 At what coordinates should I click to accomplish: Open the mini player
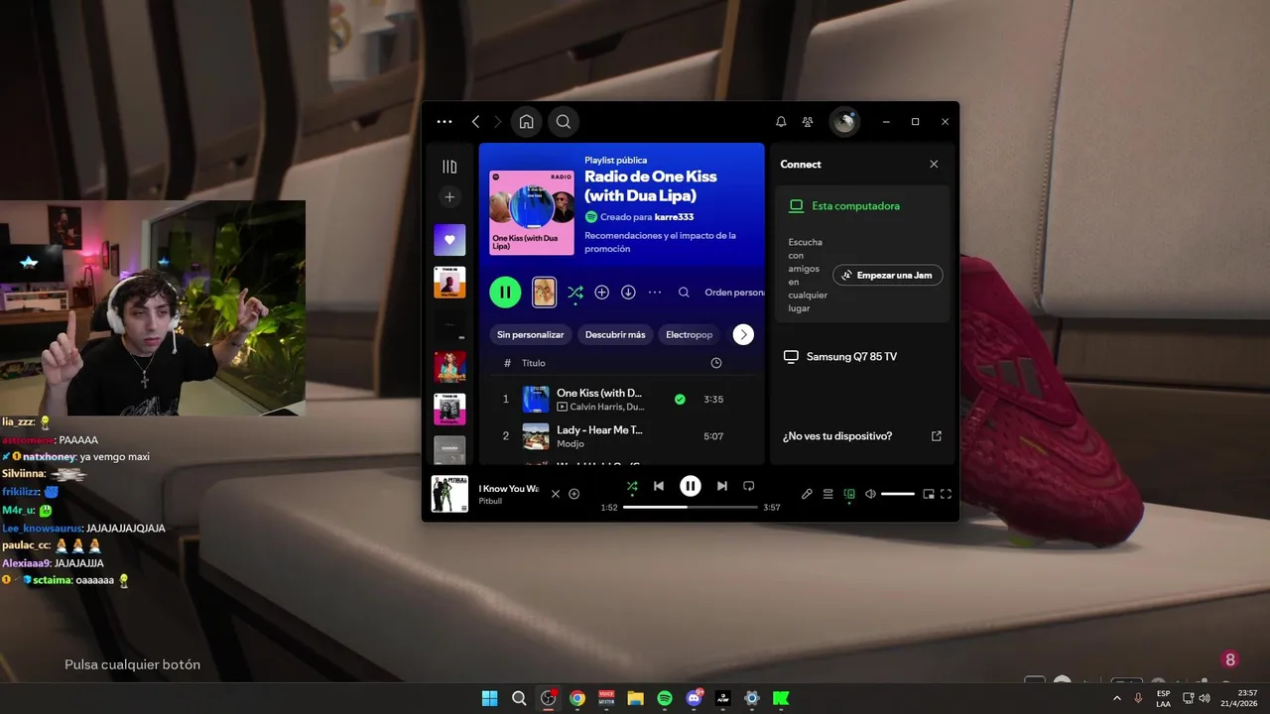click(929, 494)
